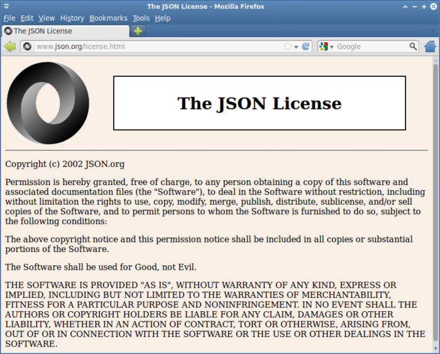The image size is (440, 354).
Task: Open the Bookmarks menu
Action: [x=108, y=18]
